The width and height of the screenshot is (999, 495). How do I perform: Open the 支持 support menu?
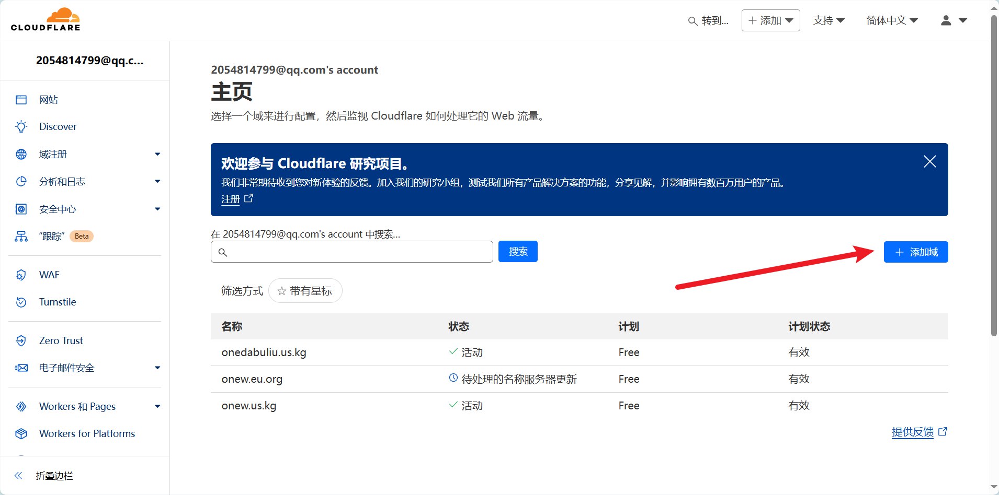828,20
